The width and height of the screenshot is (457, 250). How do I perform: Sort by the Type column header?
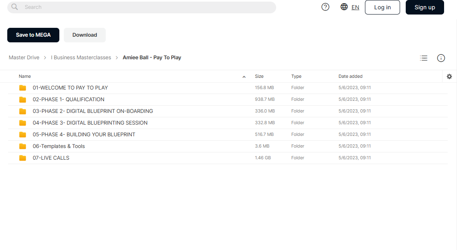(296, 76)
